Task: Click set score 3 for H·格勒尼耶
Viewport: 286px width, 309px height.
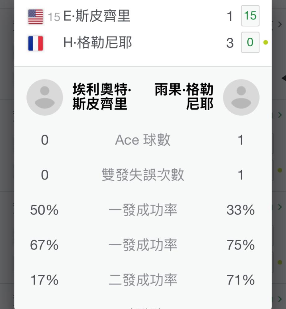Action: point(230,43)
